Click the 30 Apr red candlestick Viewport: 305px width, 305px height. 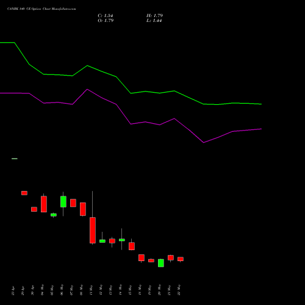pos(34,209)
